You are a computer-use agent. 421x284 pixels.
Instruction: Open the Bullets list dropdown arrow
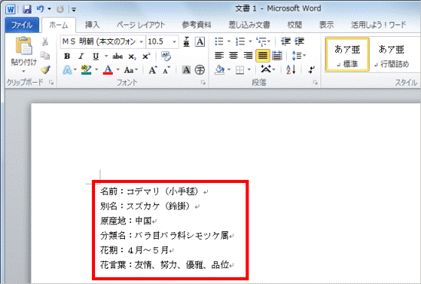[x=229, y=41]
